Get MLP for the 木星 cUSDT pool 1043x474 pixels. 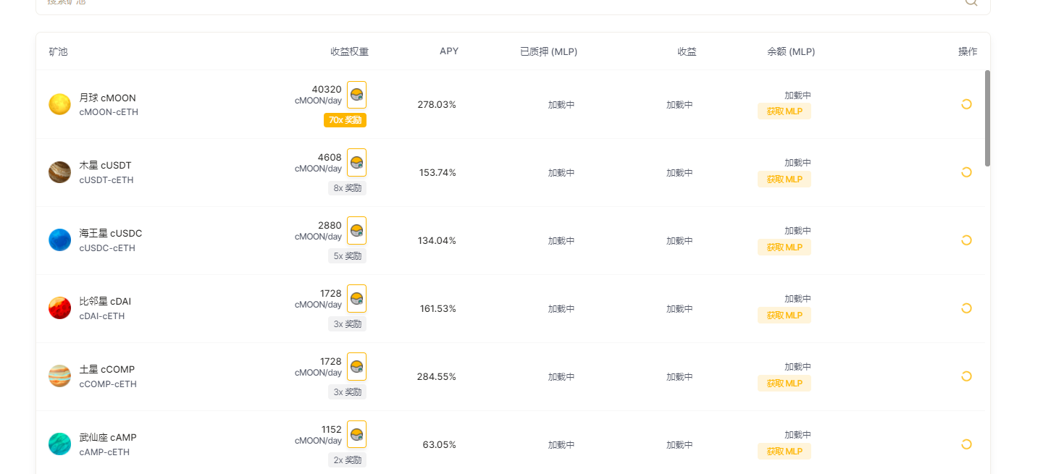click(784, 179)
